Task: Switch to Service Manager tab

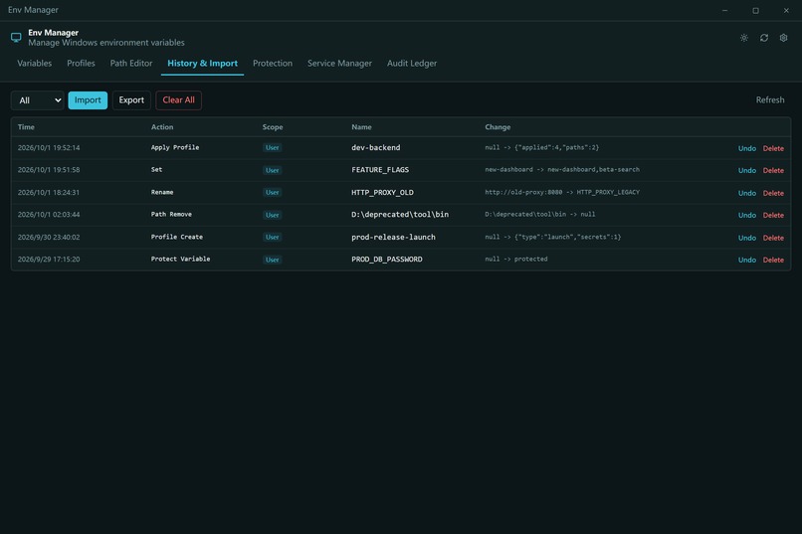Action: 339,64
